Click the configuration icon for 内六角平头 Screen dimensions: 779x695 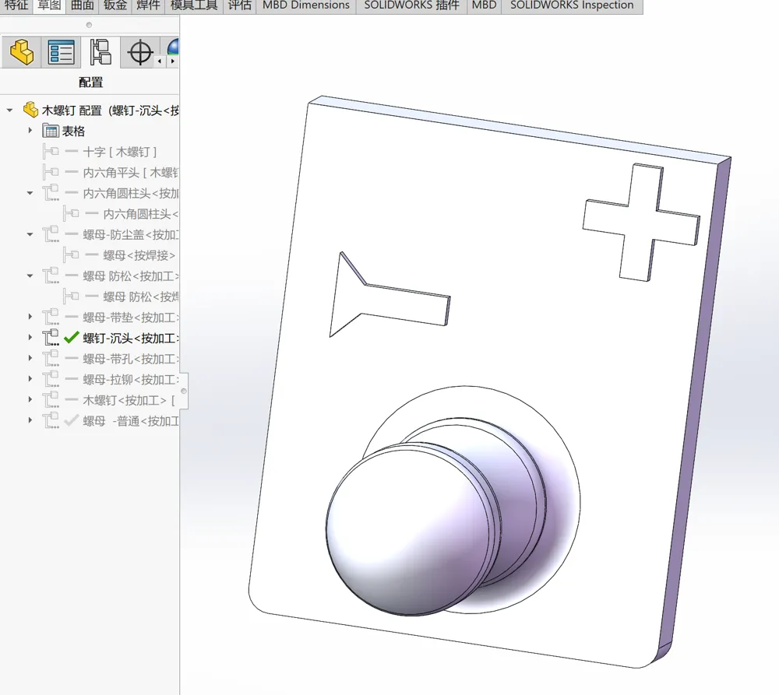[51, 172]
